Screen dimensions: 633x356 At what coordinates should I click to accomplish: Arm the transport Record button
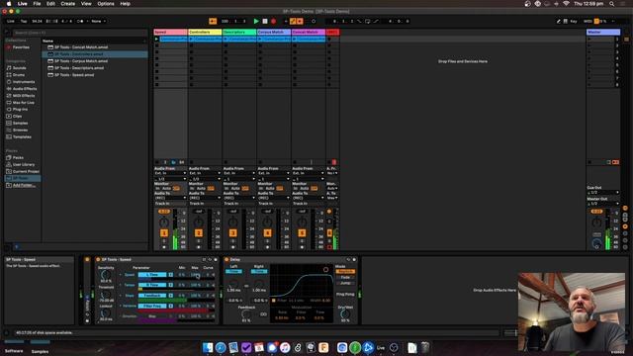click(273, 21)
